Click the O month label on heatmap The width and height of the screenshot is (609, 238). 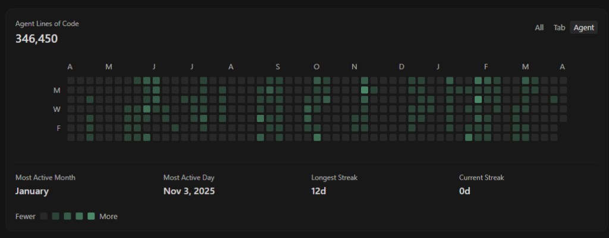[316, 67]
